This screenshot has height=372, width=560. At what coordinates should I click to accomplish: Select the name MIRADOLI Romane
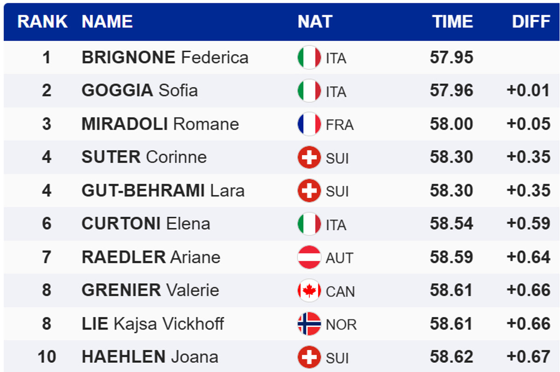pos(160,124)
